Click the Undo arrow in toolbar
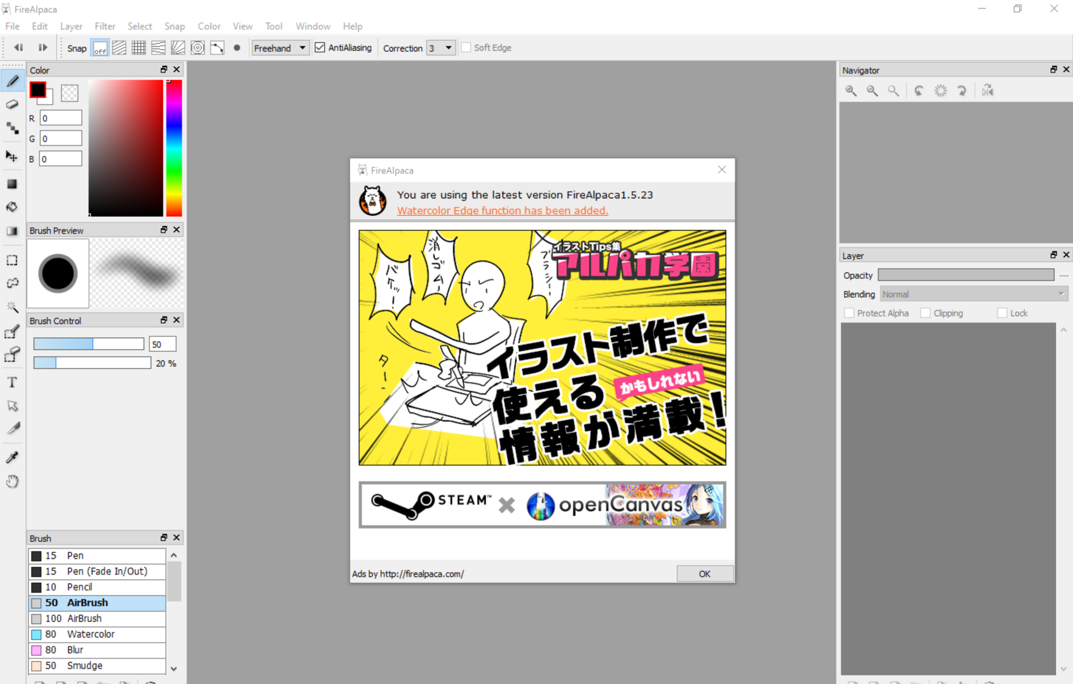This screenshot has width=1073, height=684. [x=18, y=47]
